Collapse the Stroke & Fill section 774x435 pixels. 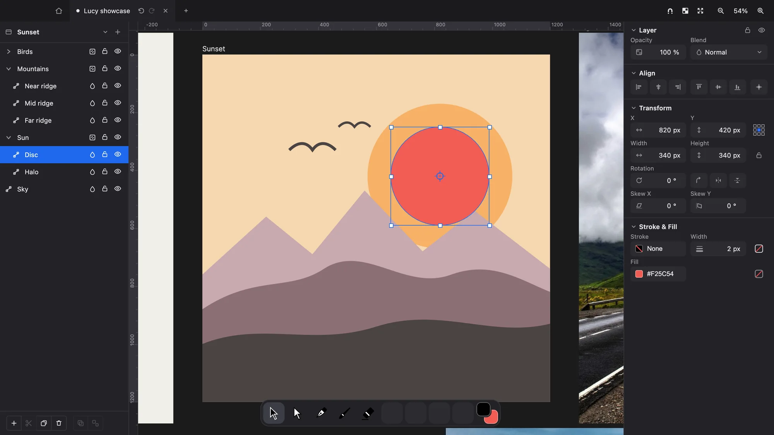coord(634,227)
